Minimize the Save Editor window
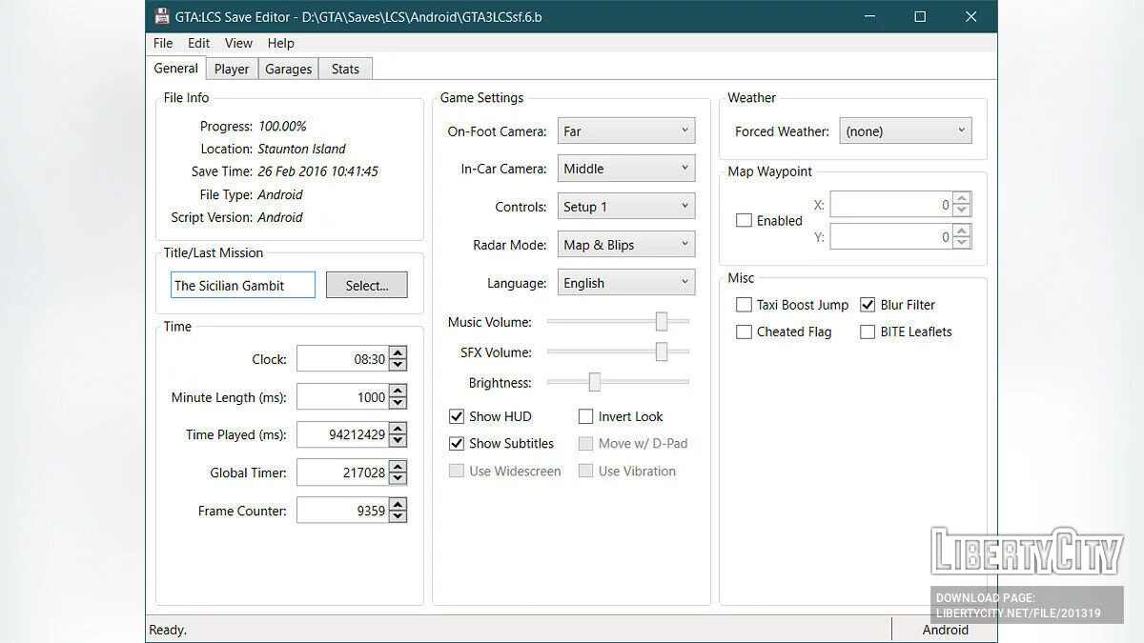 click(868, 17)
